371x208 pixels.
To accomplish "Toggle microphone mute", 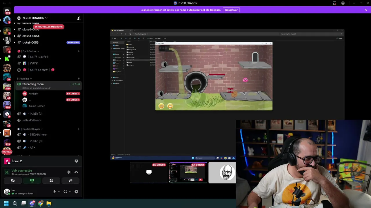I will point(54,192).
